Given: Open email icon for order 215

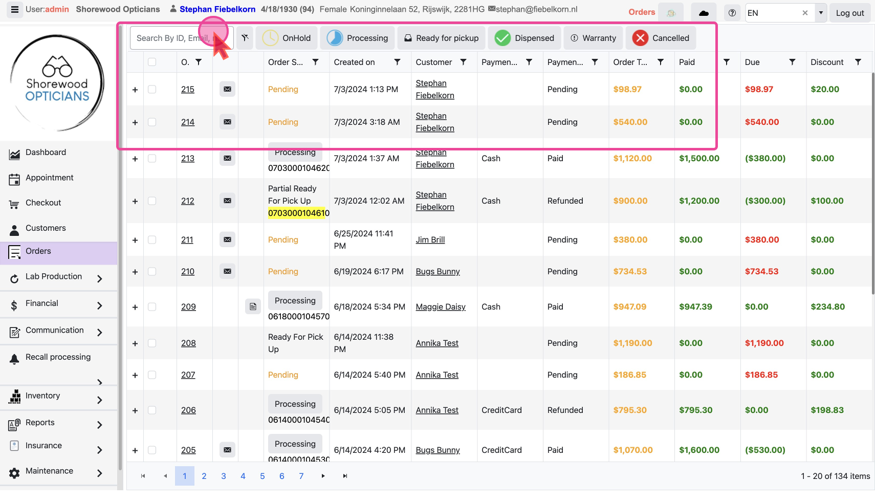Looking at the screenshot, I should tap(227, 89).
